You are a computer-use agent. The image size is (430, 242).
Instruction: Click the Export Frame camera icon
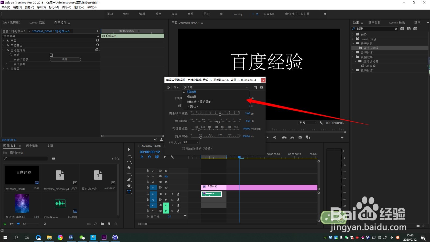tap(300, 137)
